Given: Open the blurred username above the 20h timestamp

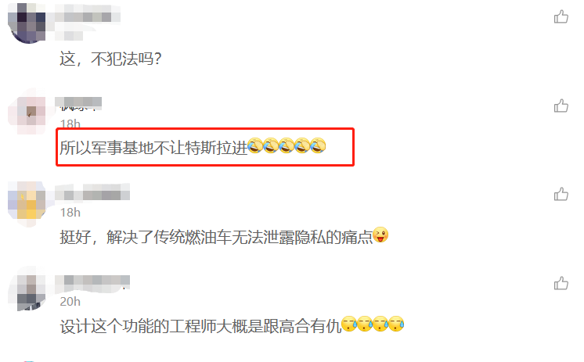Looking at the screenshot, I should point(92,284).
